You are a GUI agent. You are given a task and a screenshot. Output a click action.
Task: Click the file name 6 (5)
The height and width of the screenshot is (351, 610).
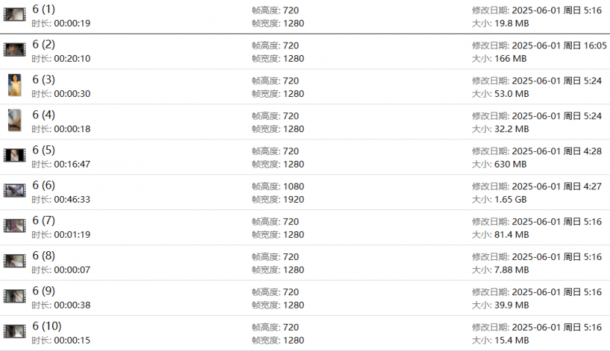(43, 150)
